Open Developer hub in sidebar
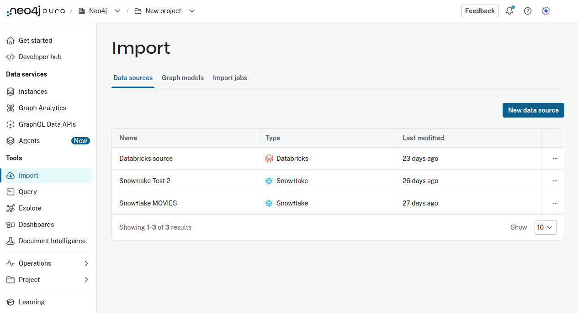The width and height of the screenshot is (578, 313). tap(48, 57)
